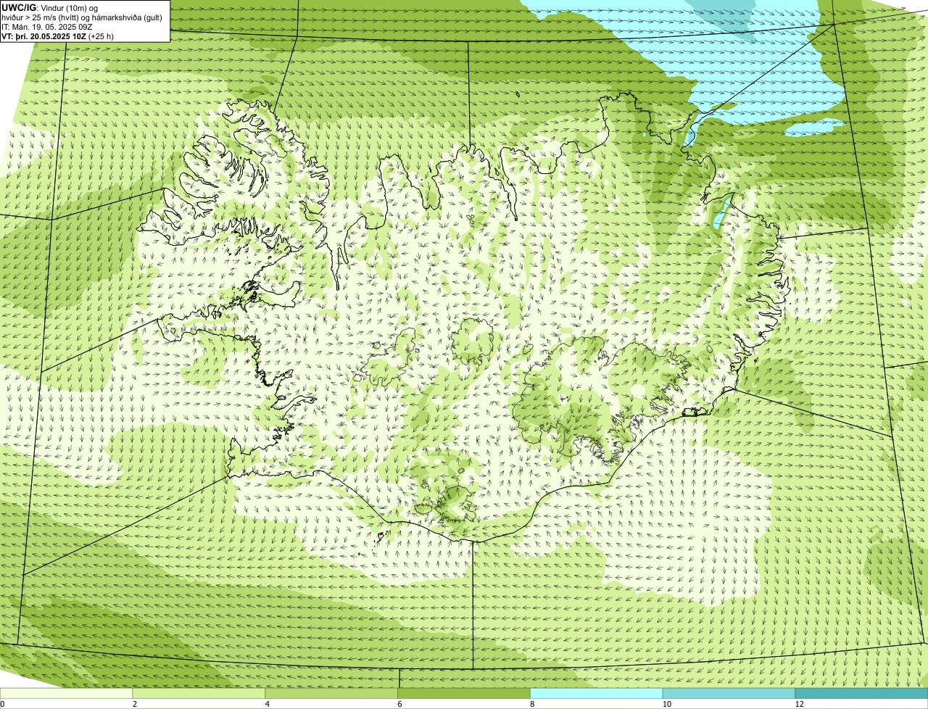Select the above-12 m/s teal color band

click(x=861, y=694)
